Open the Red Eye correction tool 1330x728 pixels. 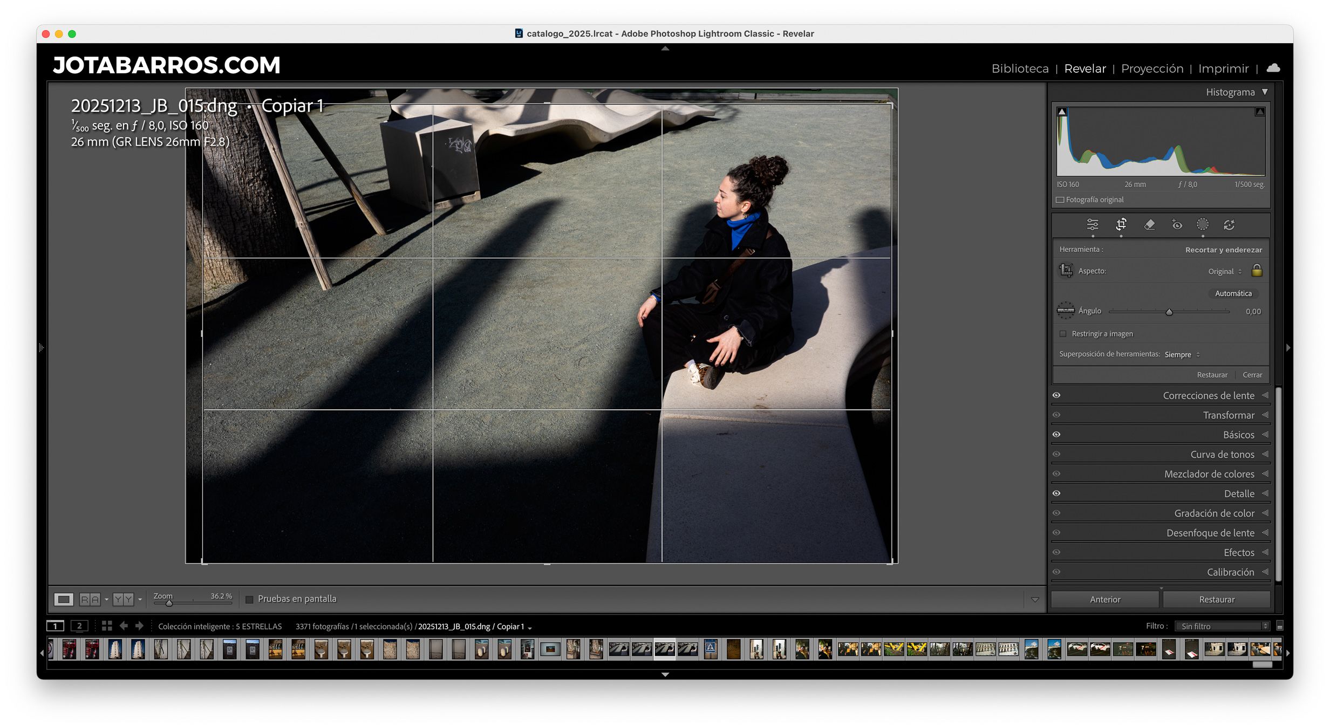(1177, 224)
